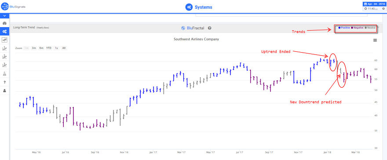387x160 pixels.
Task: Click the Southwest Airlines Company chart title
Action: (196, 39)
